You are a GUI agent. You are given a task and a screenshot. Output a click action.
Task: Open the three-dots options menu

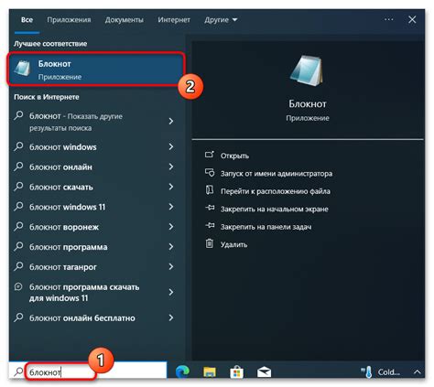click(x=388, y=19)
